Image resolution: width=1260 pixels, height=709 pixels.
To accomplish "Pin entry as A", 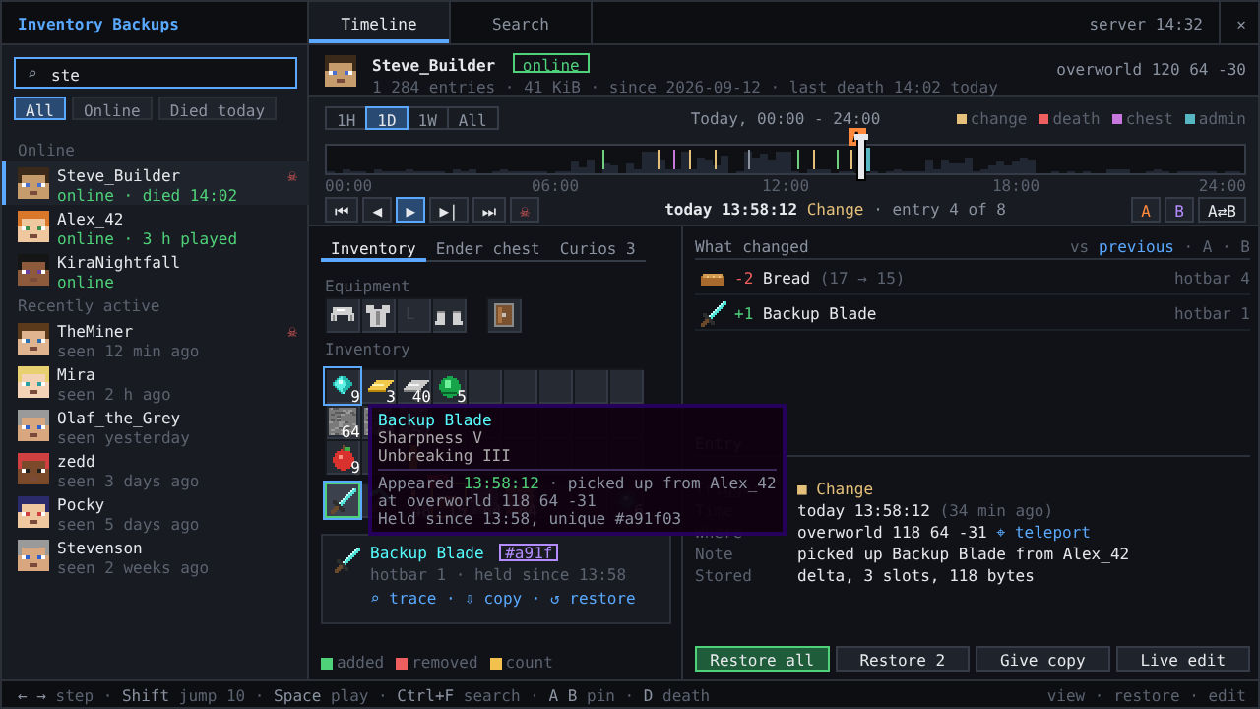I will click(x=1145, y=210).
